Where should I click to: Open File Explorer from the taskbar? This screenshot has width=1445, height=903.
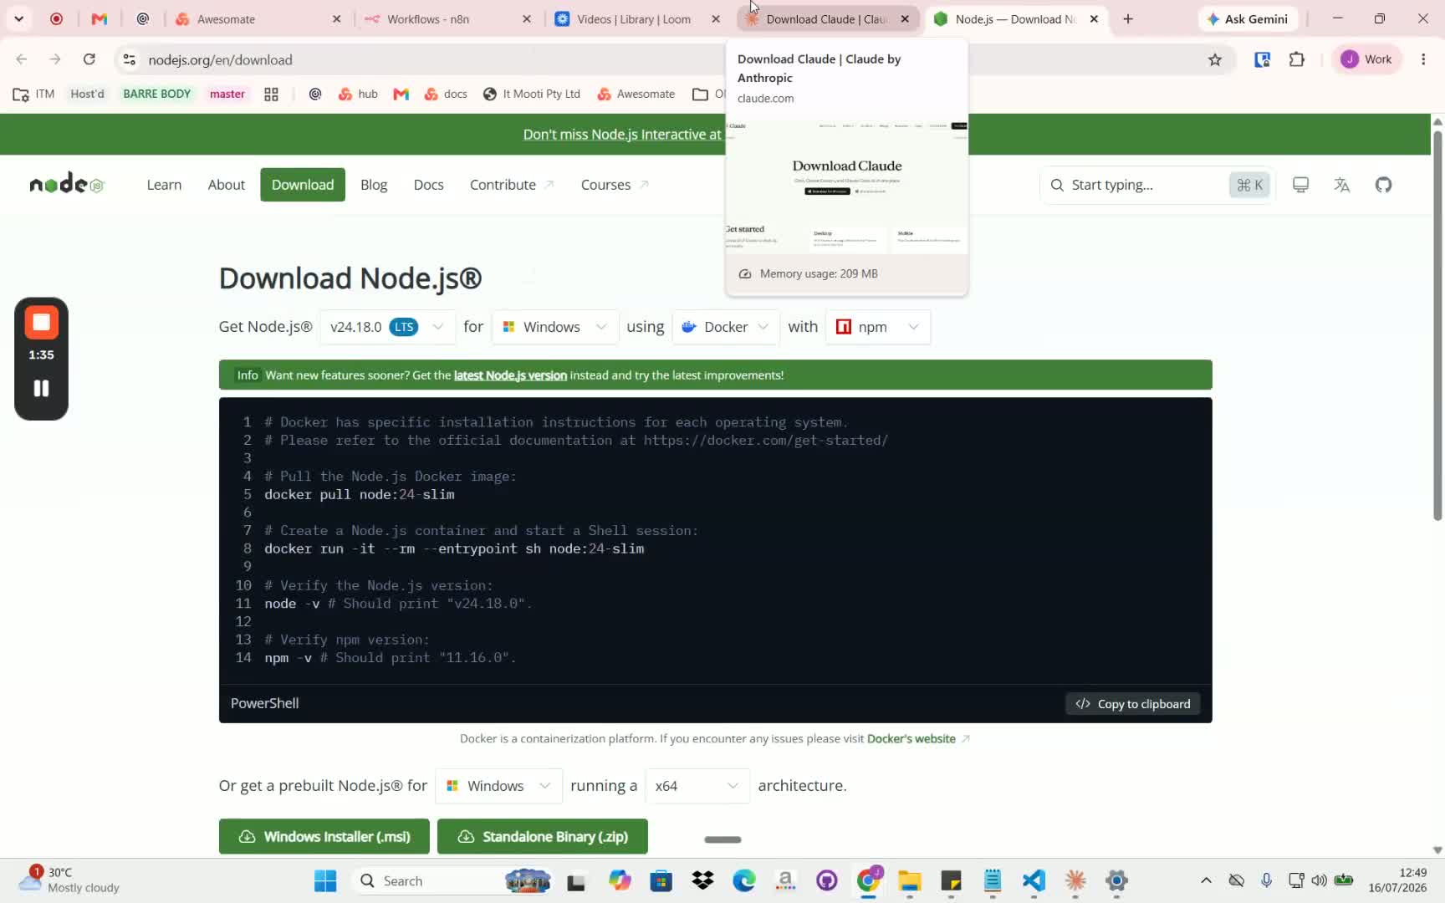909,880
